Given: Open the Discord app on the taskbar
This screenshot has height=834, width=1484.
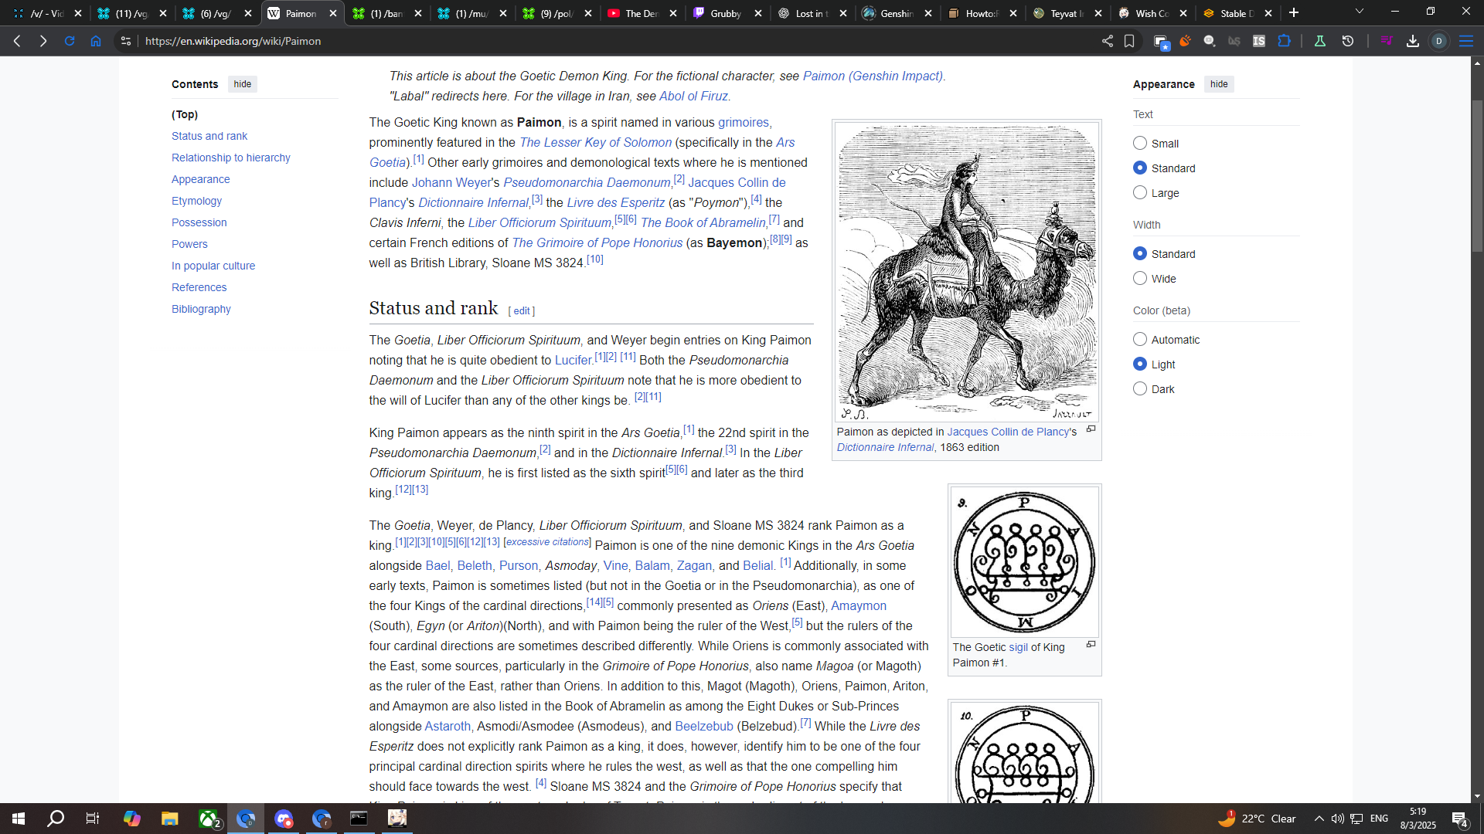Looking at the screenshot, I should point(284,819).
